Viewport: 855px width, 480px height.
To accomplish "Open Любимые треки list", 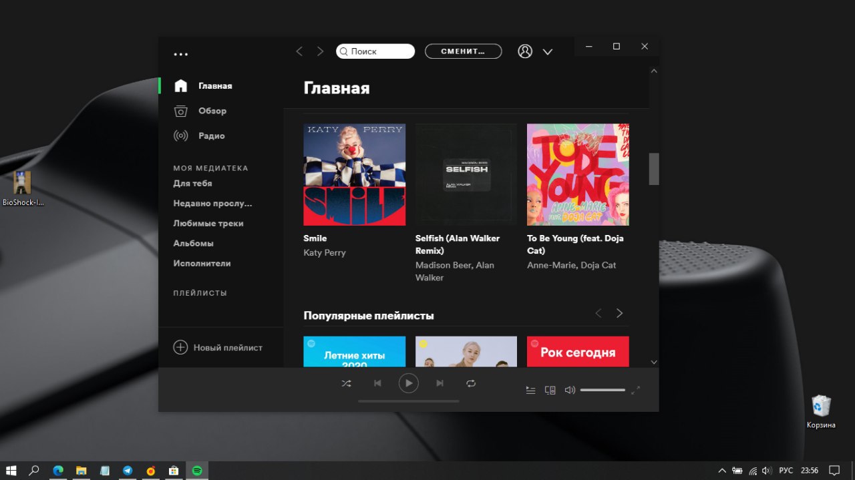I will coord(208,223).
